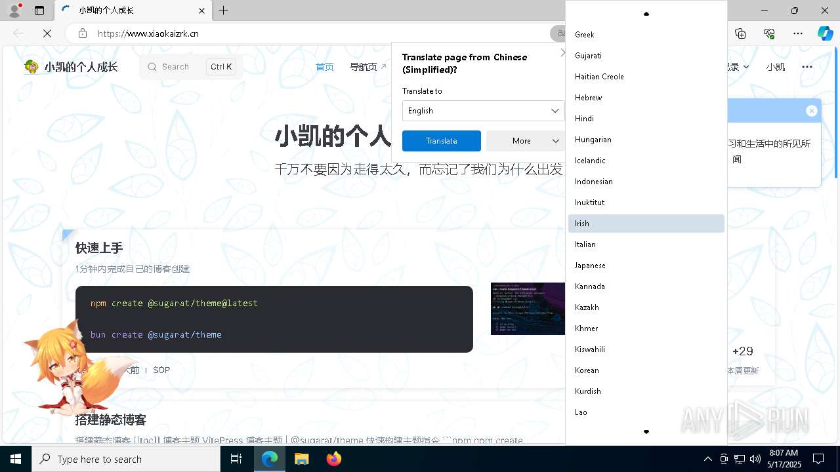Pick Hungarian from the list
Image resolution: width=840 pixels, height=472 pixels.
coord(646,140)
